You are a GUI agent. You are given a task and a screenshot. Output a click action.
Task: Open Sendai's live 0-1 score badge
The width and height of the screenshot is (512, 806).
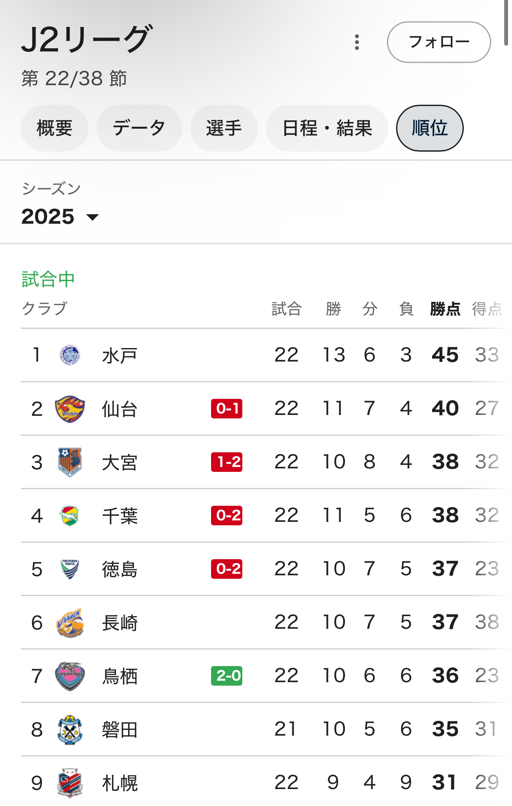pos(227,408)
